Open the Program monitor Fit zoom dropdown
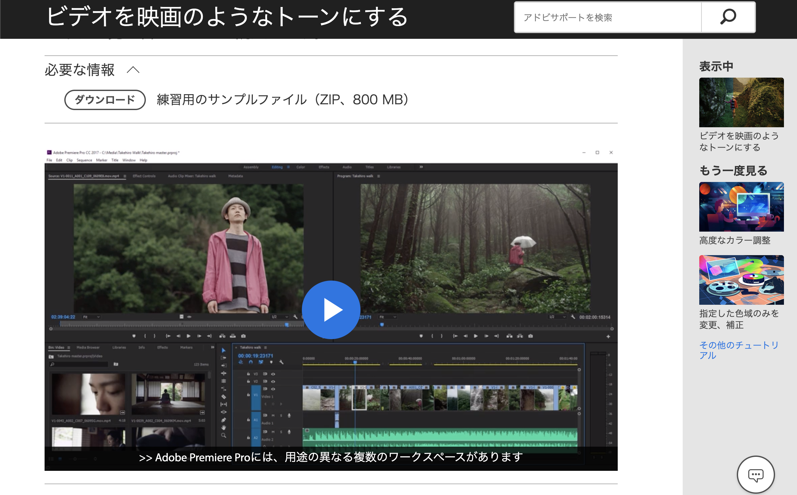797x495 pixels. click(x=388, y=317)
